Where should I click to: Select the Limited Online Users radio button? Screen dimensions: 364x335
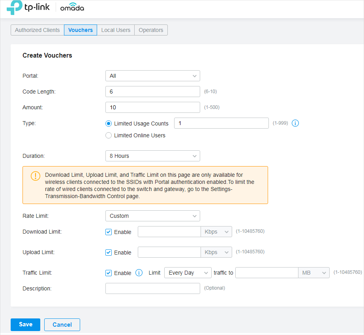[x=109, y=135]
